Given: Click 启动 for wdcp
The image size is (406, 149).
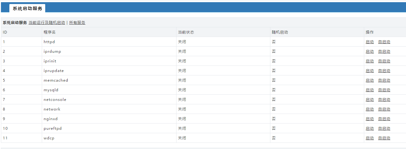Looking at the screenshot, I should coord(370,138).
